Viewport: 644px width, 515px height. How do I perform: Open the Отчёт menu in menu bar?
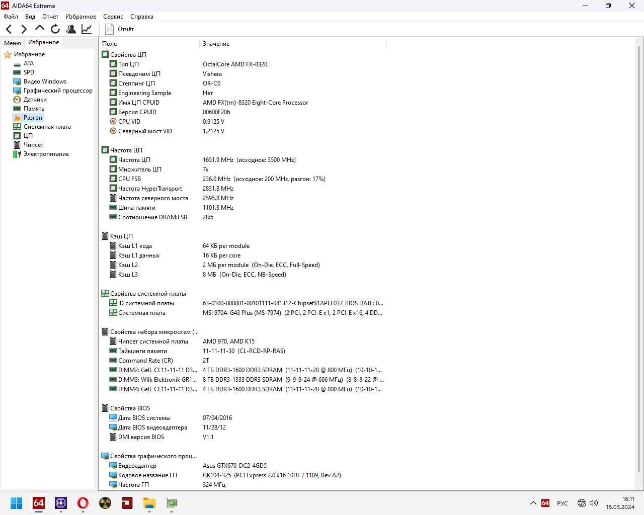(50, 17)
